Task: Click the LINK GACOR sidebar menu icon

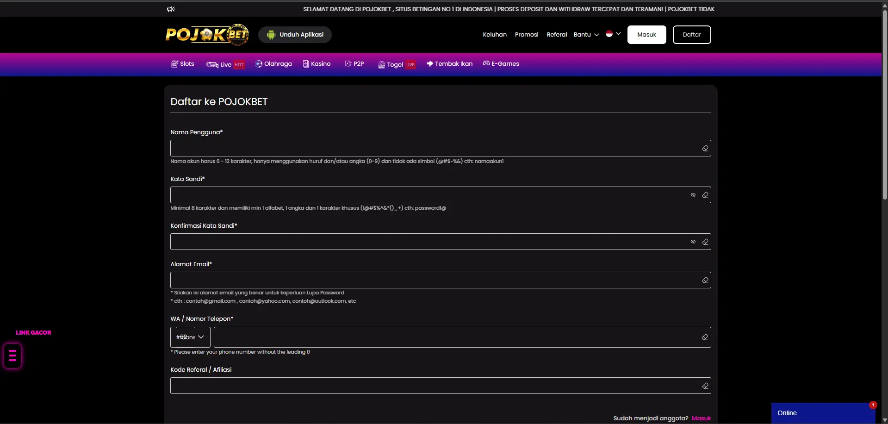Action: click(12, 356)
